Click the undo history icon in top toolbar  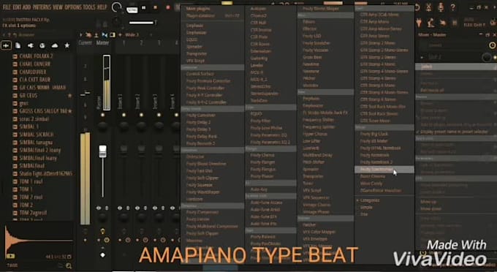pyautogui.click(x=417, y=7)
